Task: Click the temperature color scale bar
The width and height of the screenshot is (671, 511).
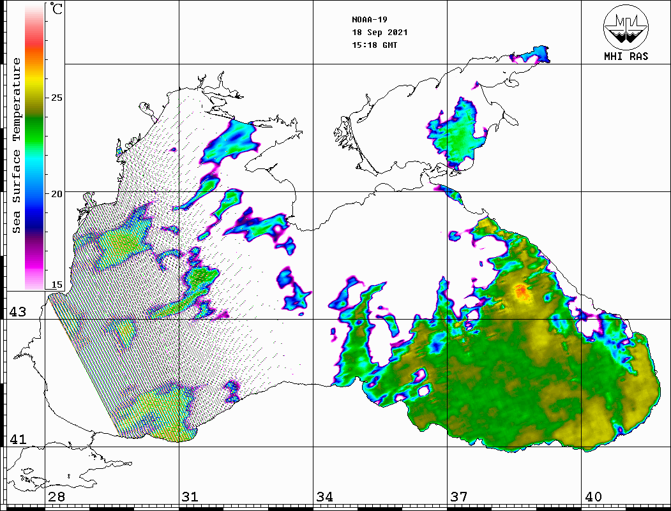Action: pos(34,147)
